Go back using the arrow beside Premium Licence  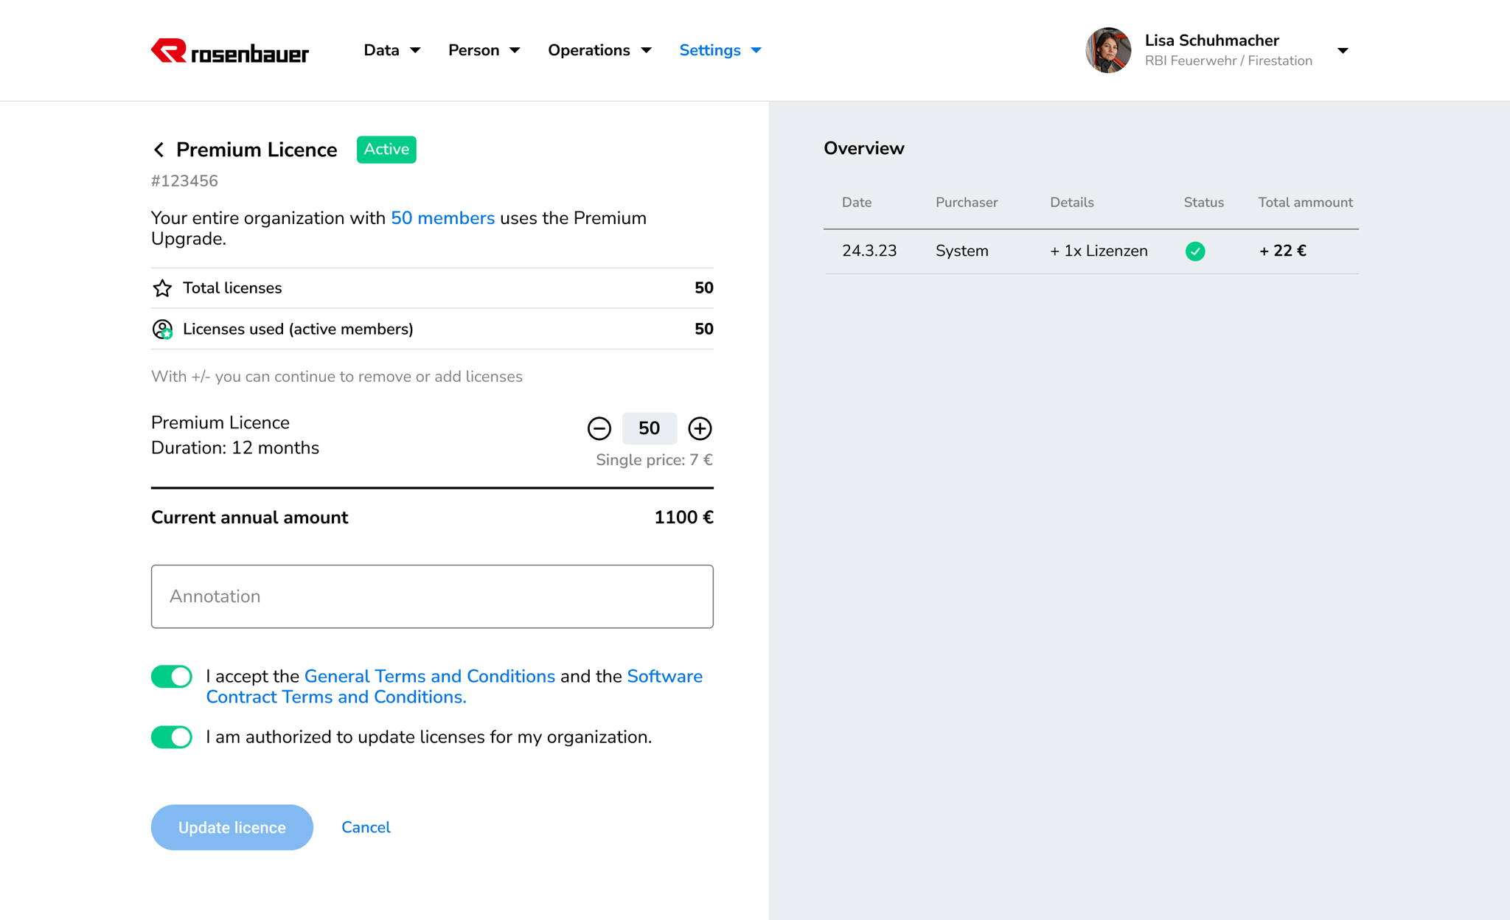[159, 150]
